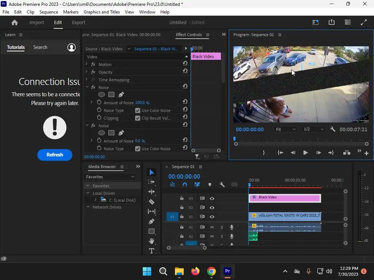Create ellipse mask on first Noise effect

tap(102, 94)
